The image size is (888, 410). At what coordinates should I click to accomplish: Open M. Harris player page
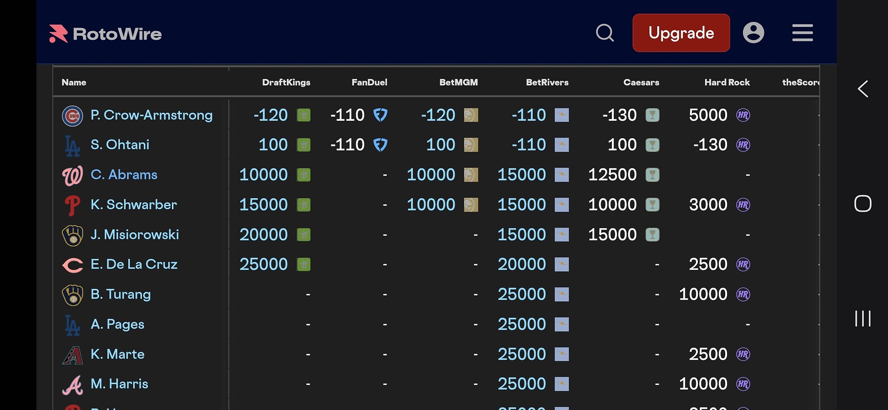[119, 384]
